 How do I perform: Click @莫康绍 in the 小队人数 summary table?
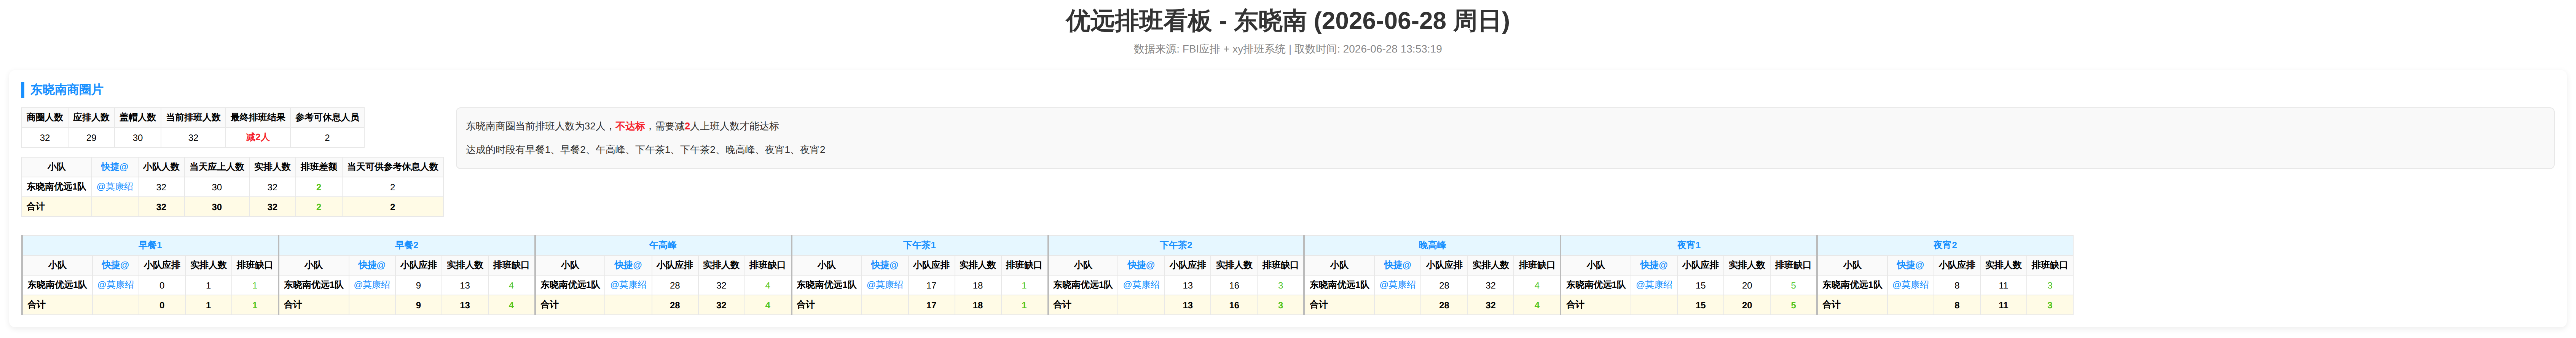click(x=115, y=187)
